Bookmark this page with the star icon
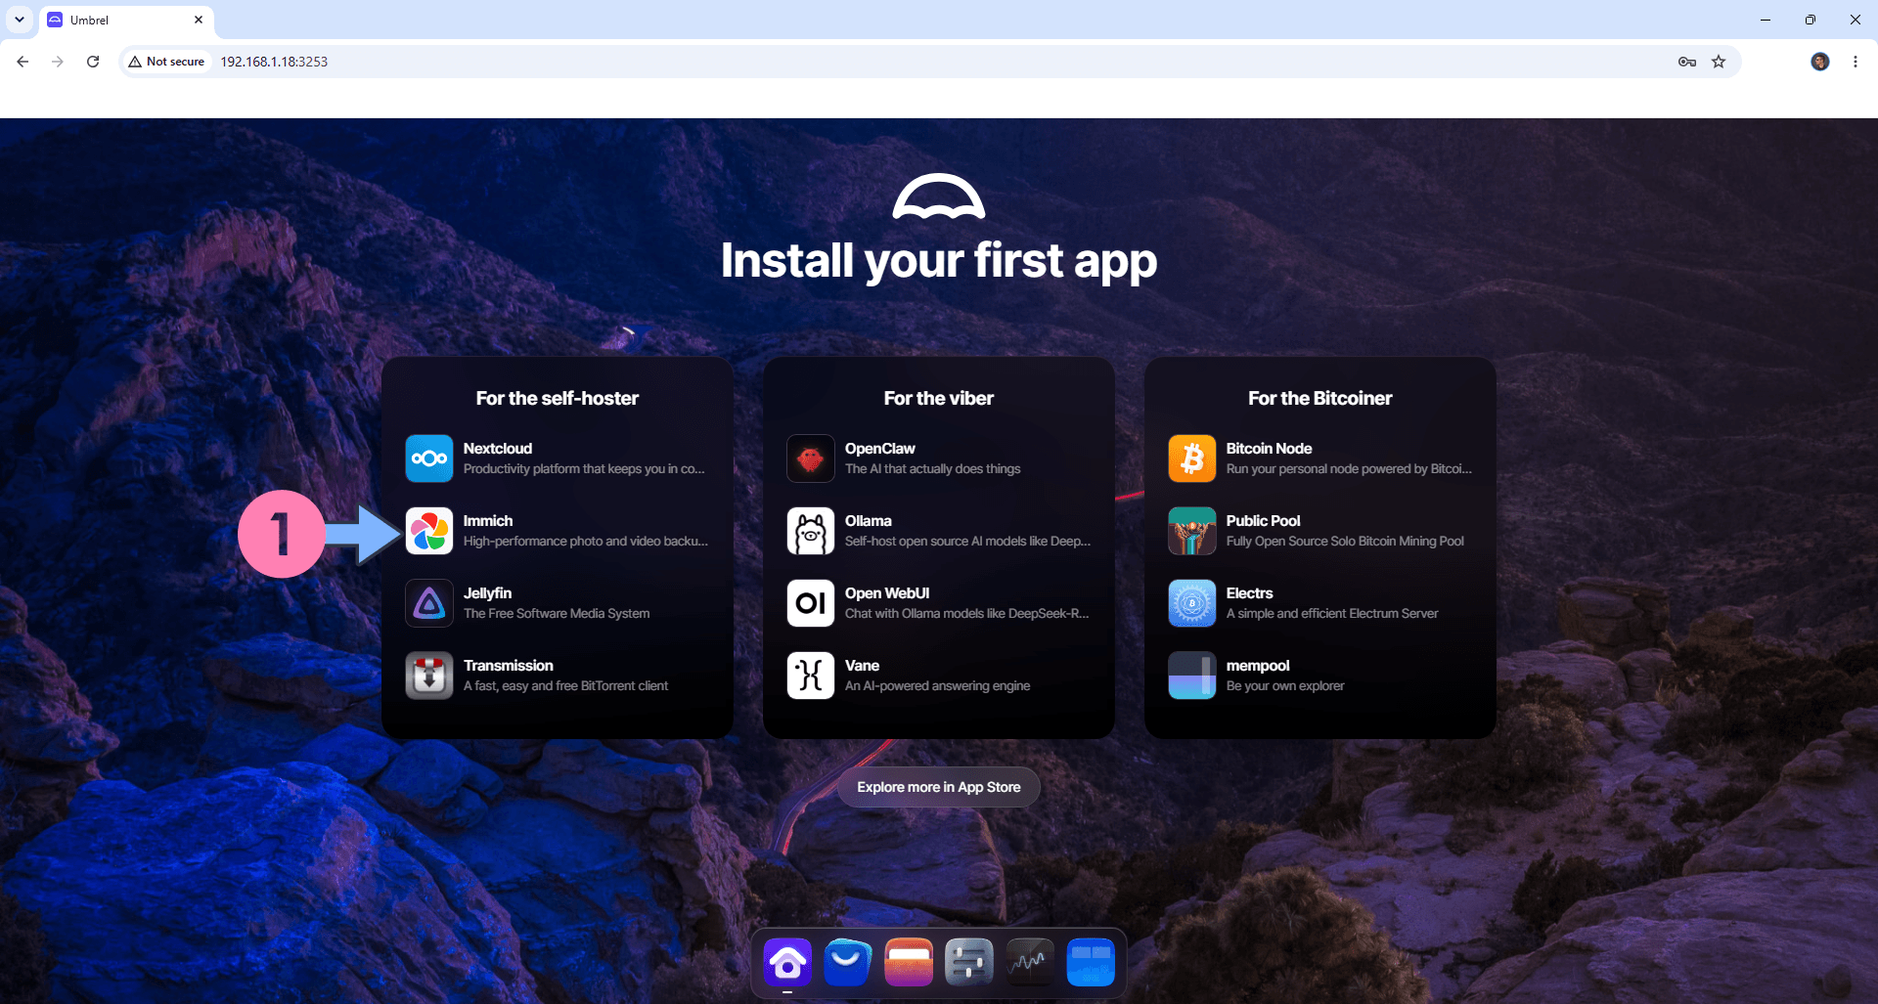This screenshot has width=1878, height=1004. point(1719,62)
